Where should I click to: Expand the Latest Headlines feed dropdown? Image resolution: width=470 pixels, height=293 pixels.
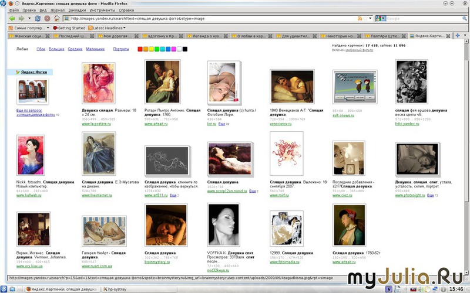point(107,28)
